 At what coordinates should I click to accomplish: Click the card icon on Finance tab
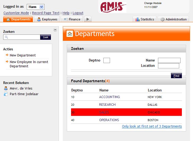coord(66,19)
